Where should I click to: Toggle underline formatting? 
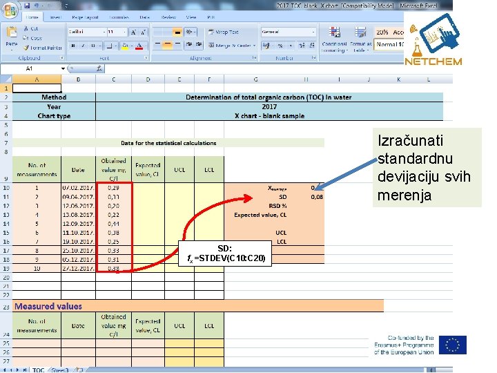[93, 46]
